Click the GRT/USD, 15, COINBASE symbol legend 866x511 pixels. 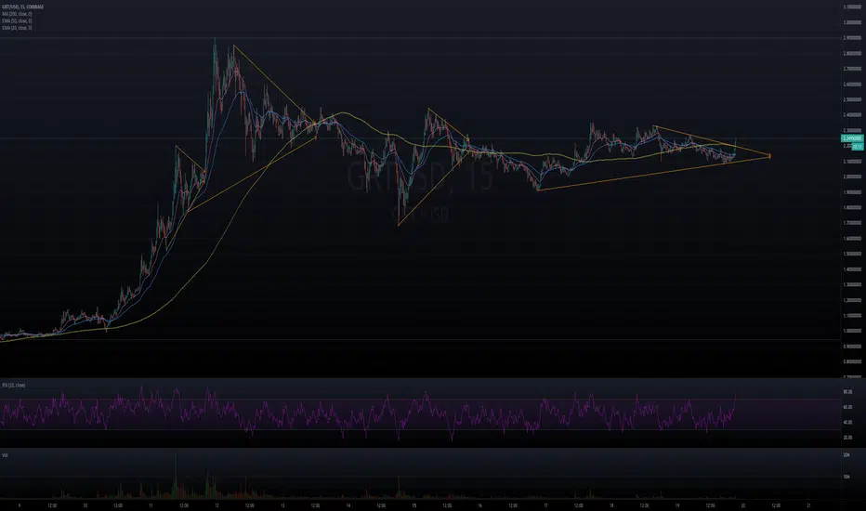pos(22,7)
